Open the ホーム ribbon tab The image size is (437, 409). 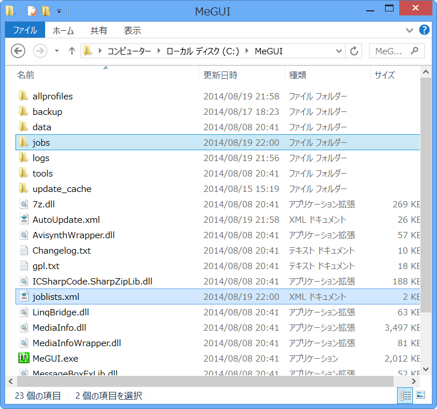tap(63, 30)
